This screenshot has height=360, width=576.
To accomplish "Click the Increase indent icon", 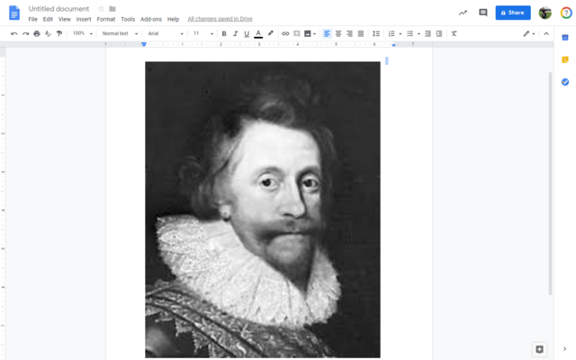I will [439, 33].
